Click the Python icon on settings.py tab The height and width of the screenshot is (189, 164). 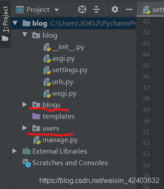[x=147, y=10]
